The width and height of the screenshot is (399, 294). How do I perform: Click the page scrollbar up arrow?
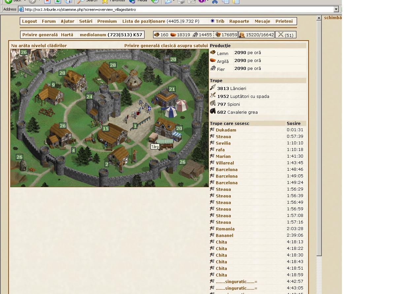[x=319, y=18]
